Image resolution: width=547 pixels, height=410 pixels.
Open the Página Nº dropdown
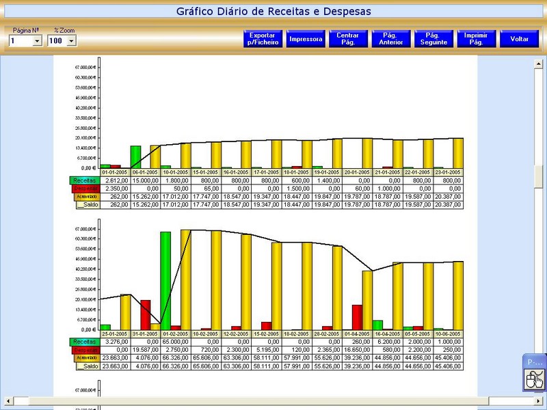coord(37,41)
